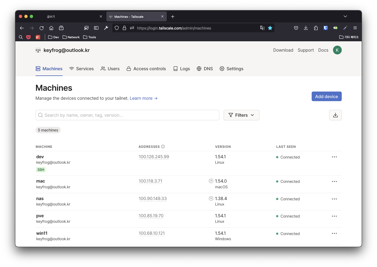Open the Tools bookmarks folder

pyautogui.click(x=90, y=37)
